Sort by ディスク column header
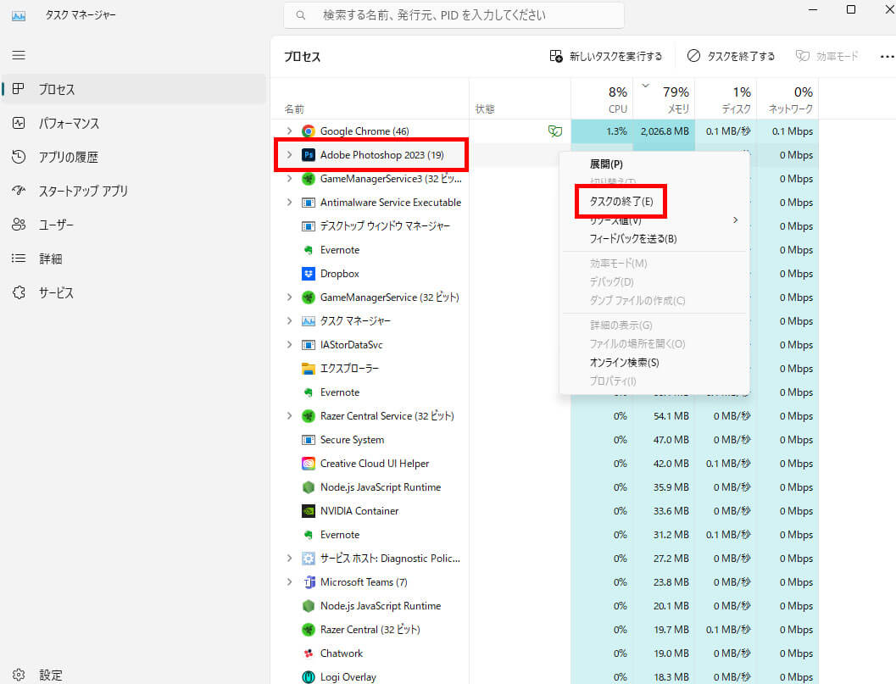 click(726, 99)
